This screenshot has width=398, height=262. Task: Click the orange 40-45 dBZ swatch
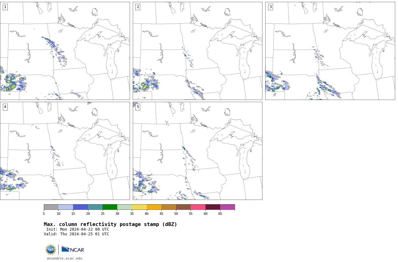click(x=154, y=207)
